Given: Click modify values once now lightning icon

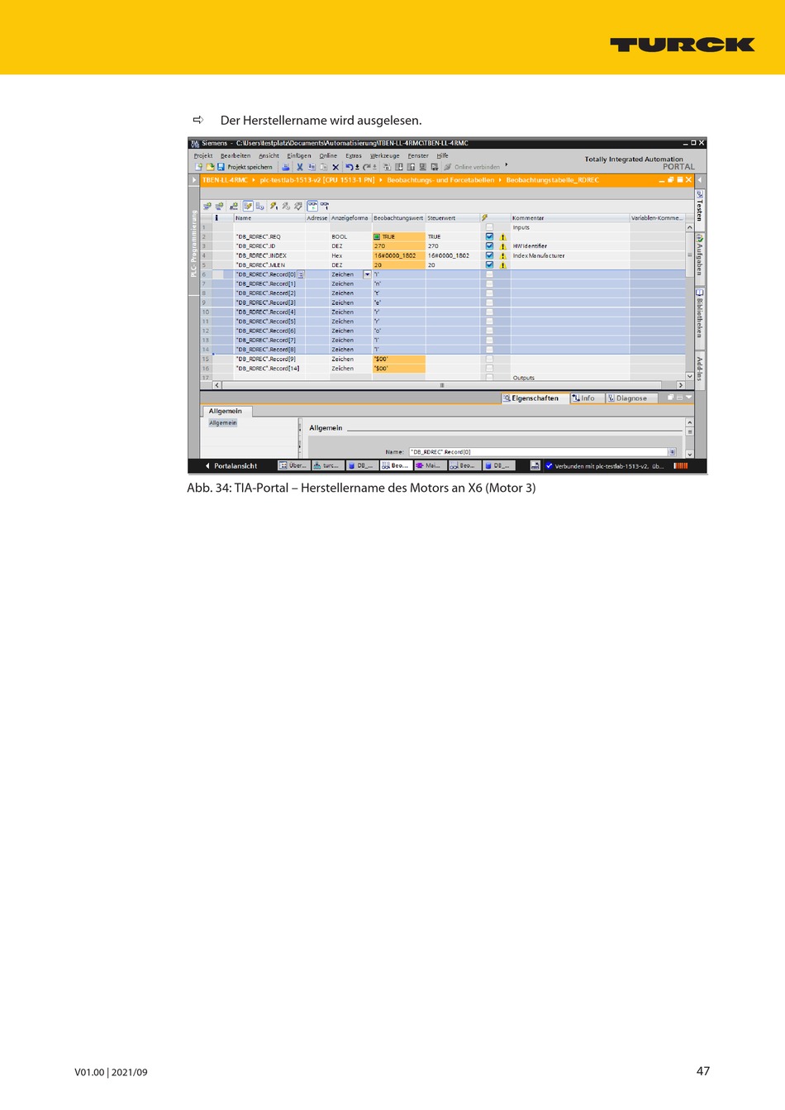Looking at the screenshot, I should click(x=274, y=206).
